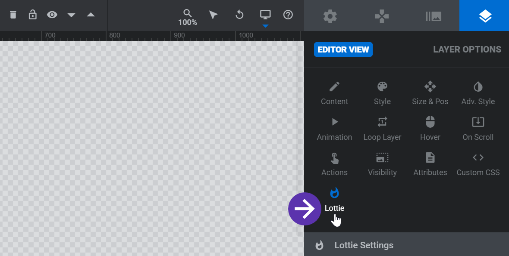This screenshot has width=509, height=256.
Task: Select the pointer selection tool
Action: click(x=213, y=15)
